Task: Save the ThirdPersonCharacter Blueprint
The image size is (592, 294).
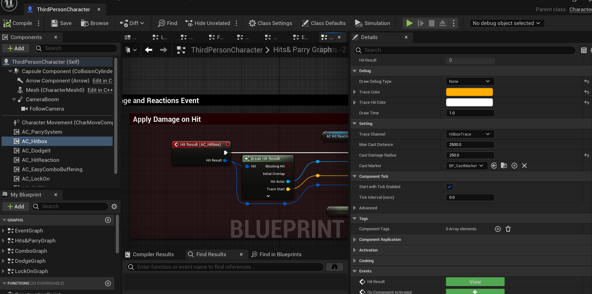Action: 61,23
